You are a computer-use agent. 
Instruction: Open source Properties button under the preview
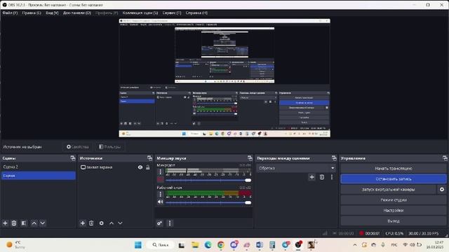point(78,147)
